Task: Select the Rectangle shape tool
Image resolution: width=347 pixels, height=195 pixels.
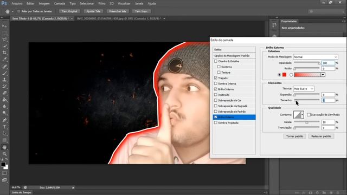Action: tap(4, 140)
